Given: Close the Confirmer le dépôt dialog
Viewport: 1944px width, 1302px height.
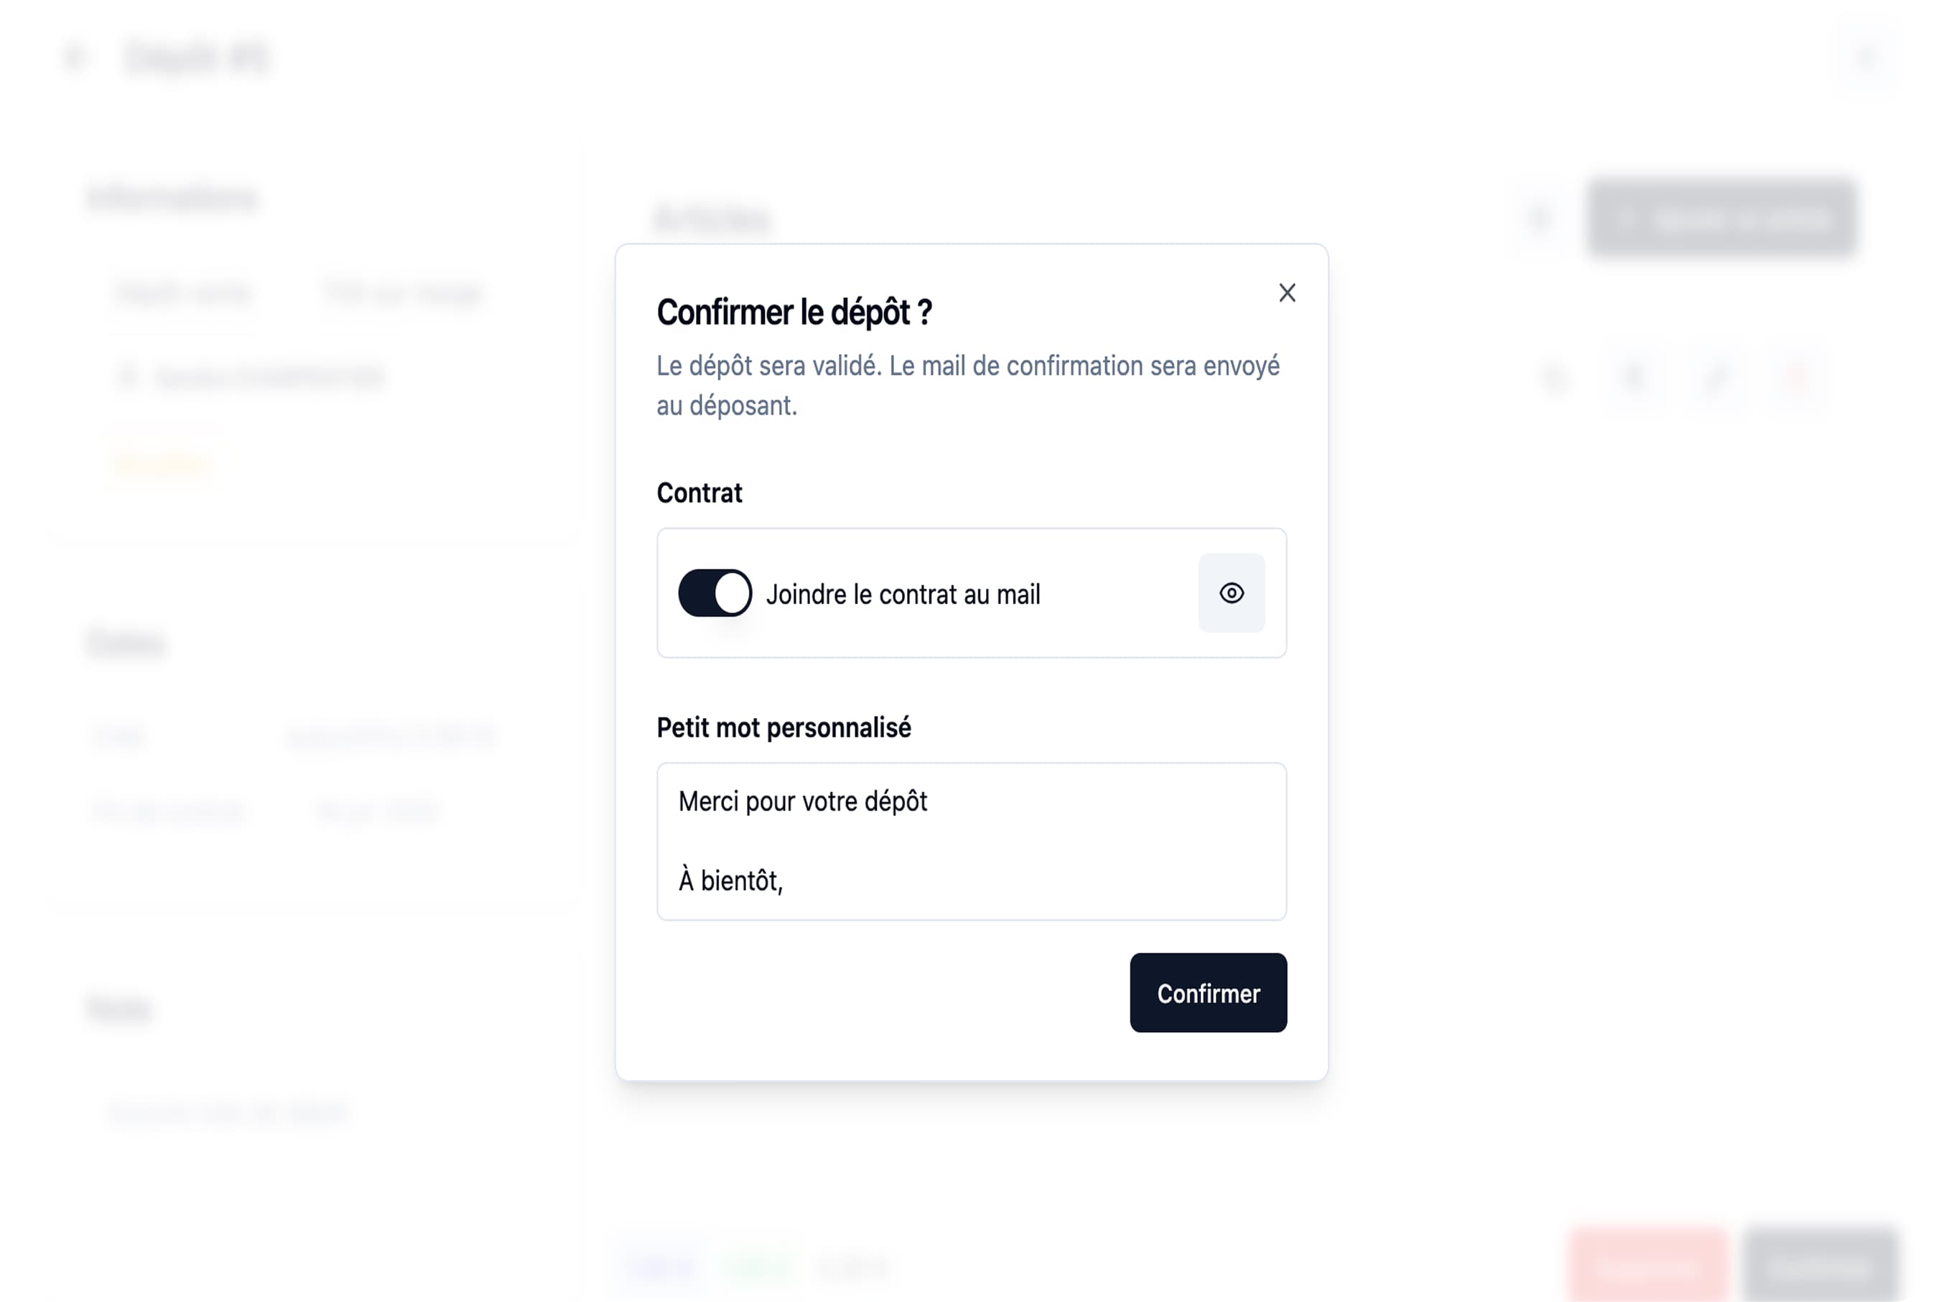Looking at the screenshot, I should point(1286,293).
